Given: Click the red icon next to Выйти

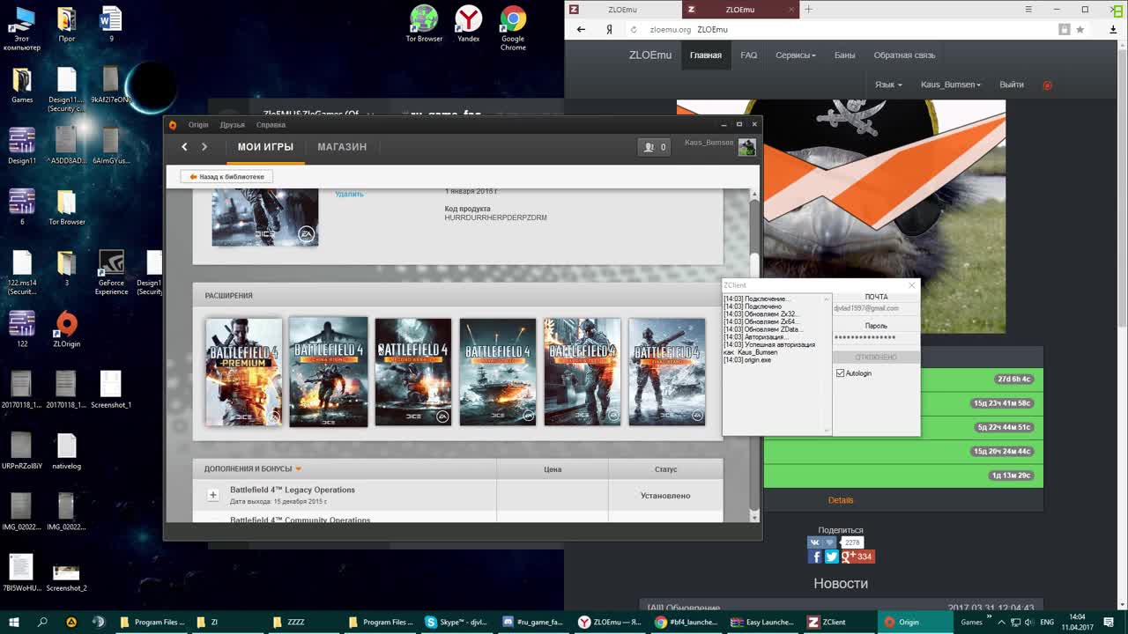Looking at the screenshot, I should click(x=1048, y=85).
